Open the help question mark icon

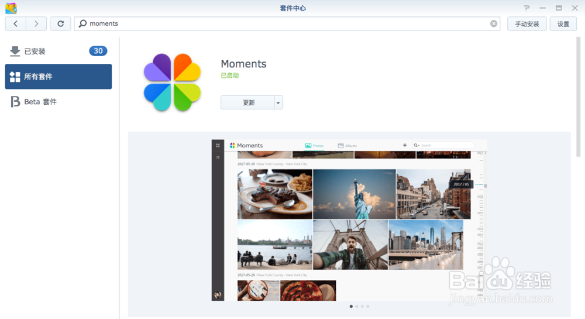click(x=526, y=8)
